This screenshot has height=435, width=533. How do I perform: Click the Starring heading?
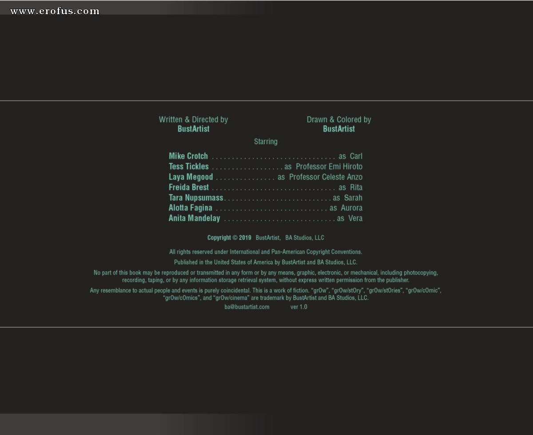[266, 141]
